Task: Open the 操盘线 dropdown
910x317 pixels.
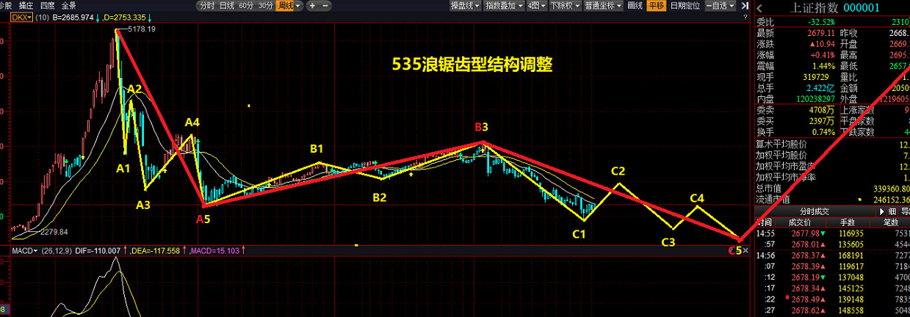Action: pos(467,6)
